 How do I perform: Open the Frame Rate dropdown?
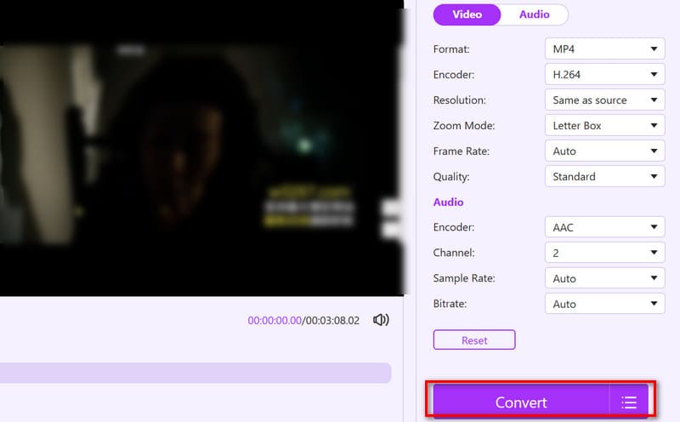[x=604, y=151]
